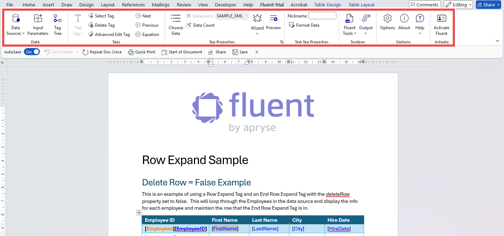Click the Choose Data icon
This screenshot has width=504, height=236.
pyautogui.click(x=176, y=25)
